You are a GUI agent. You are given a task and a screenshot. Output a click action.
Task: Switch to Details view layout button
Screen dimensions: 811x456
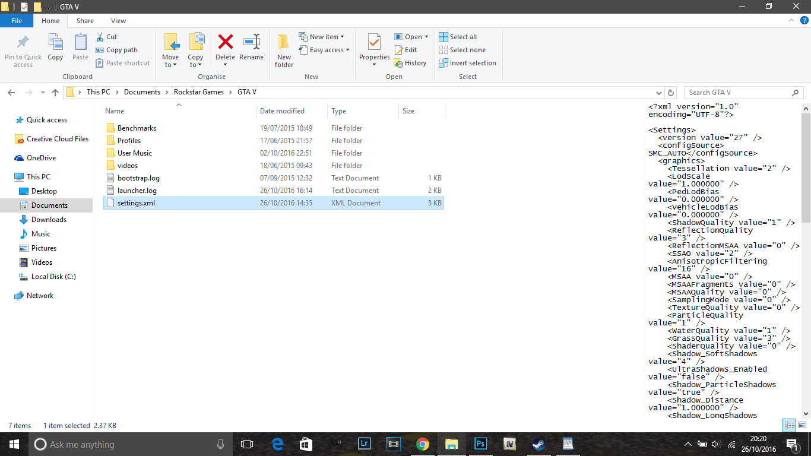click(789, 425)
